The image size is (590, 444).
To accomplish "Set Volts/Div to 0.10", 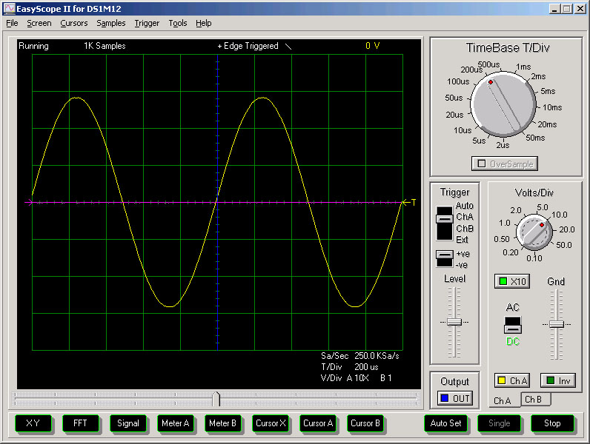I will (x=534, y=258).
